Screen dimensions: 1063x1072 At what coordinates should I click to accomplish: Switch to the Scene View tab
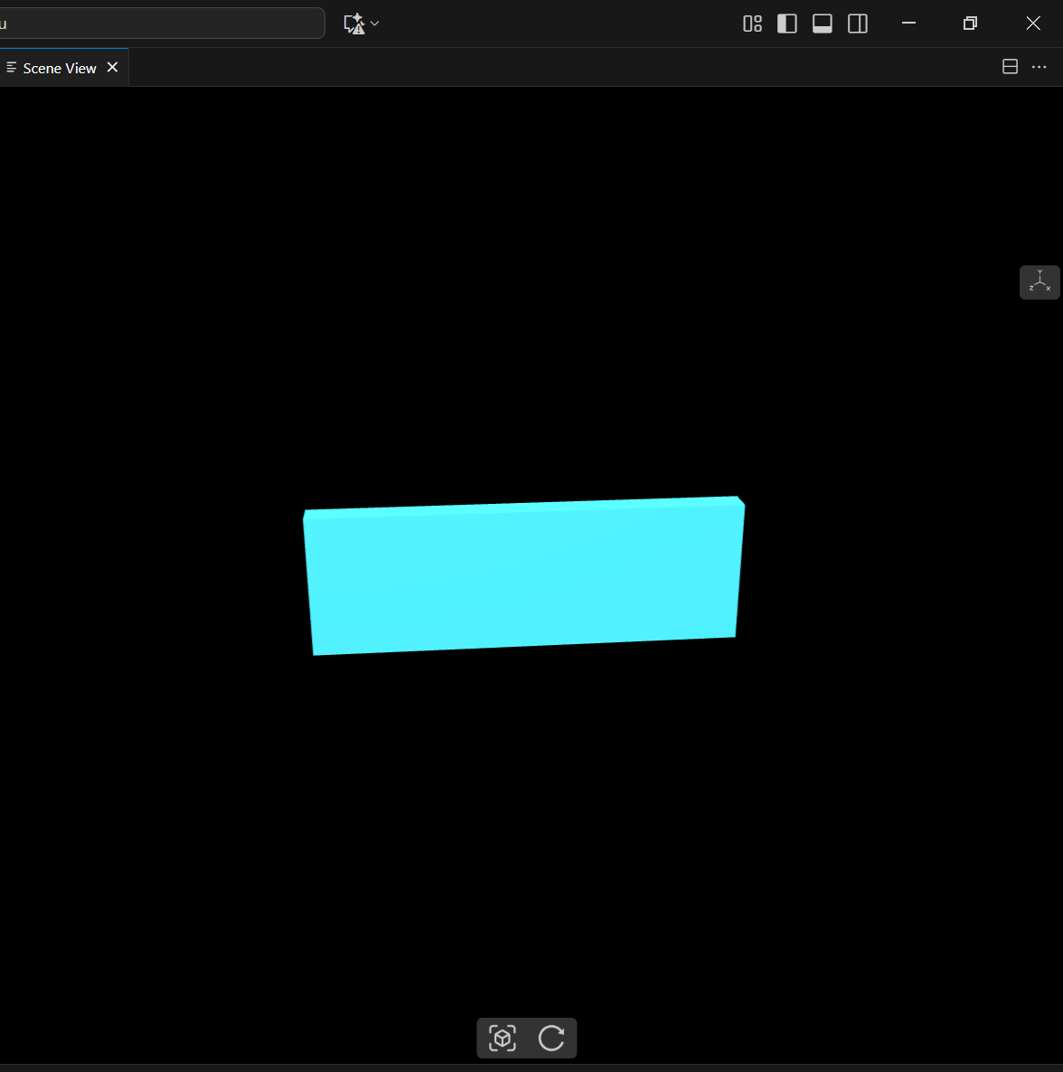[x=60, y=68]
